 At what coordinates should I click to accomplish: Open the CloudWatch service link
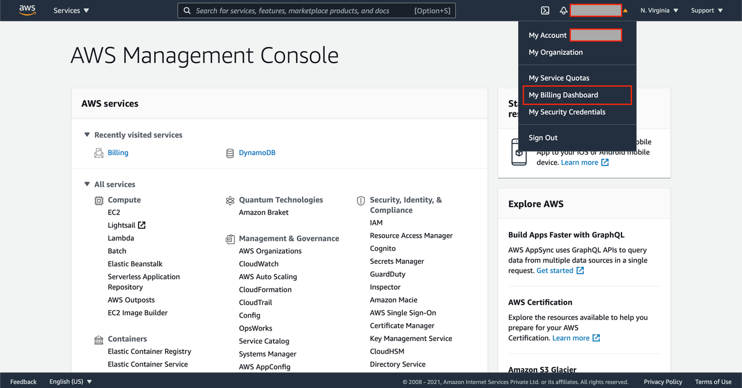tap(258, 264)
